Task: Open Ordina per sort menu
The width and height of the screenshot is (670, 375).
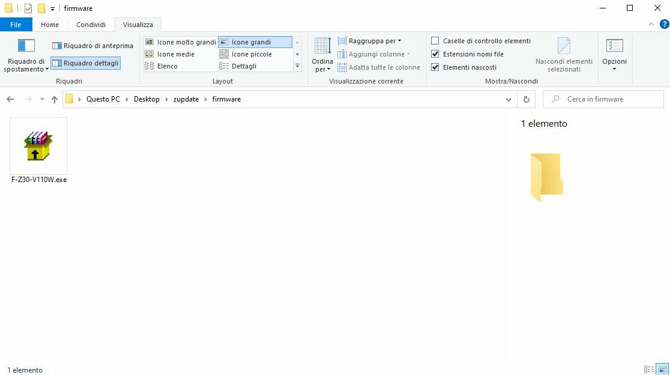Action: pos(322,55)
